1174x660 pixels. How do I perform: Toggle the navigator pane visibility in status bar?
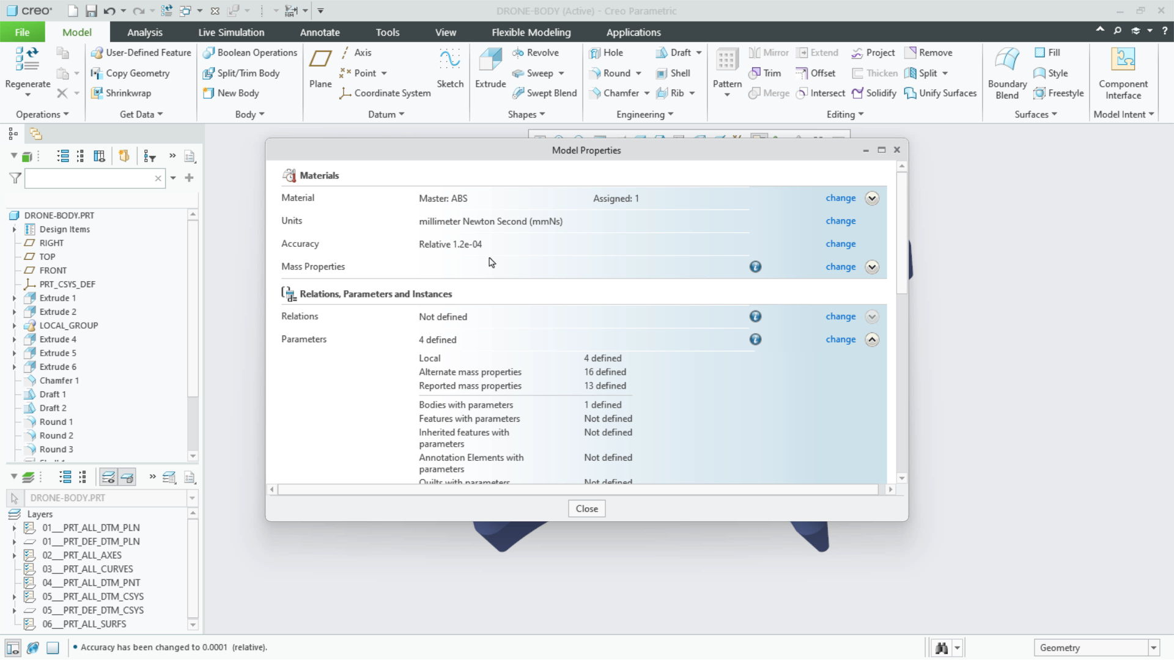click(x=13, y=647)
